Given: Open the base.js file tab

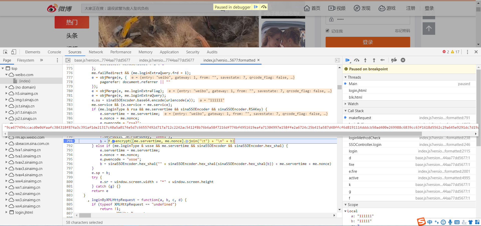Looking at the screenshot, I should [x=102, y=60].
